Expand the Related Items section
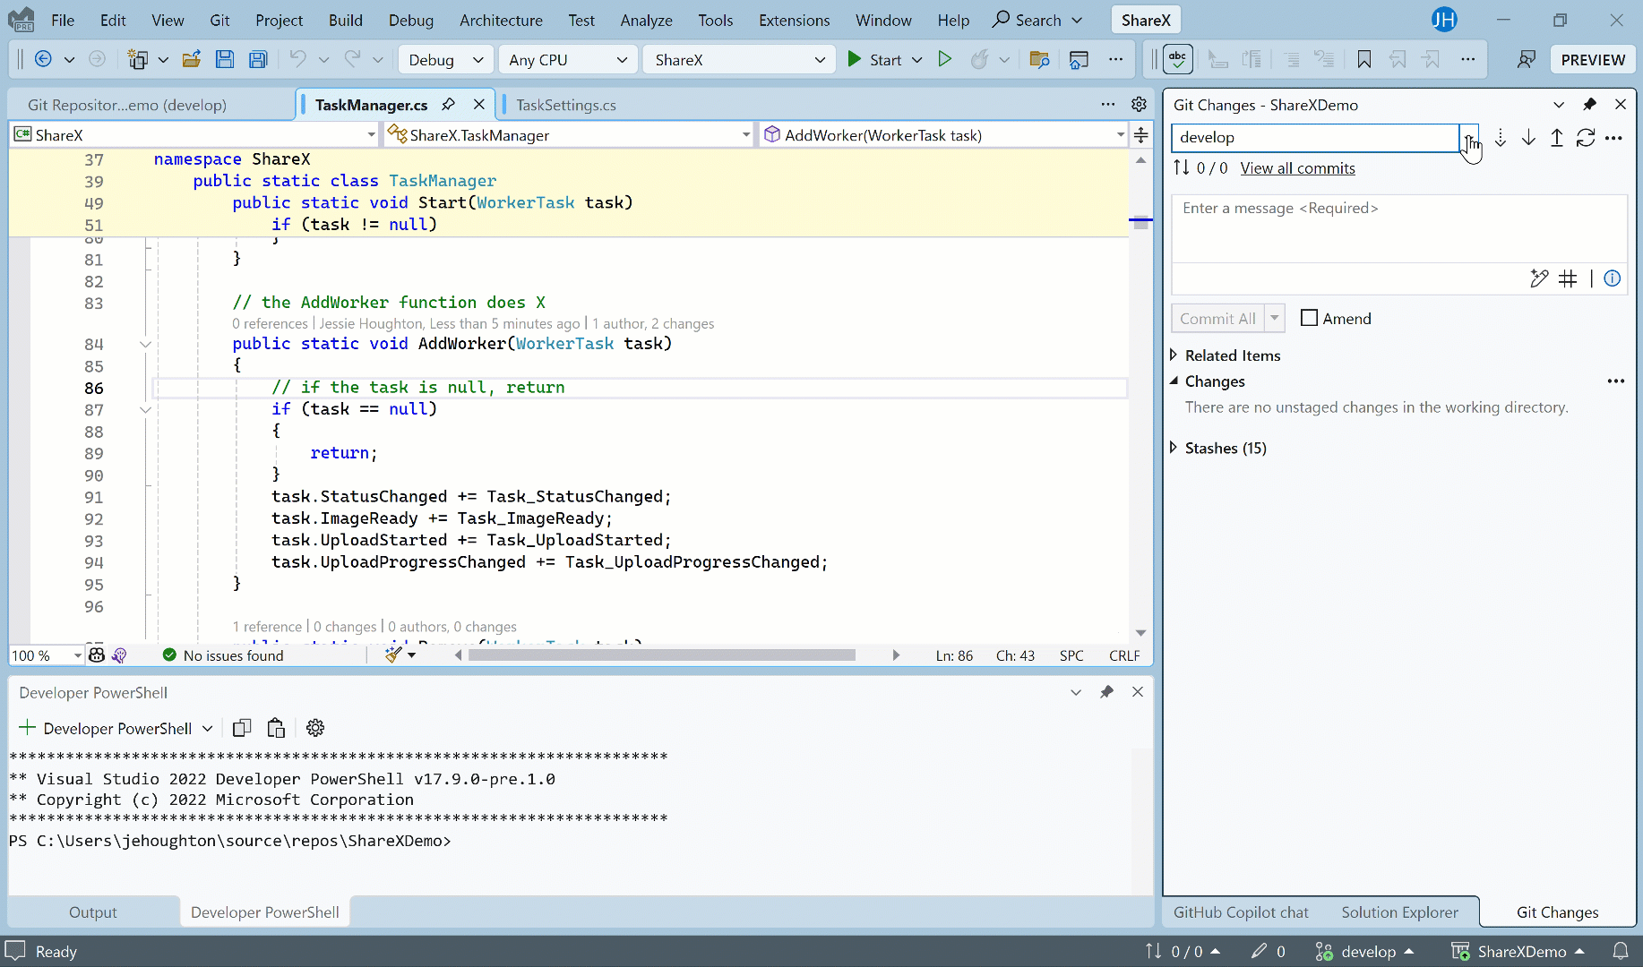This screenshot has width=1643, height=967. [1174, 355]
